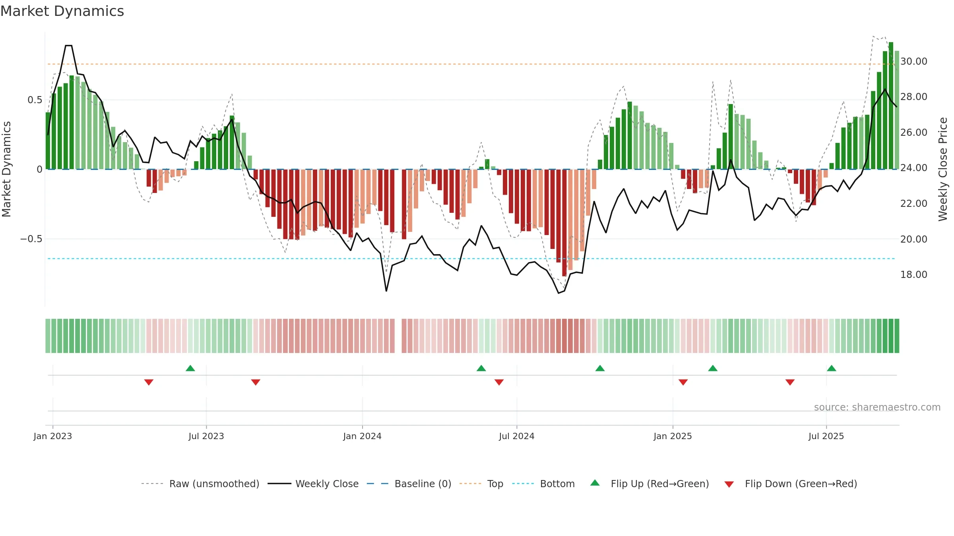This screenshot has height=536, width=954.
Task: Click red flip-down marker between Jan and Jul 2023
Action: [x=149, y=382]
